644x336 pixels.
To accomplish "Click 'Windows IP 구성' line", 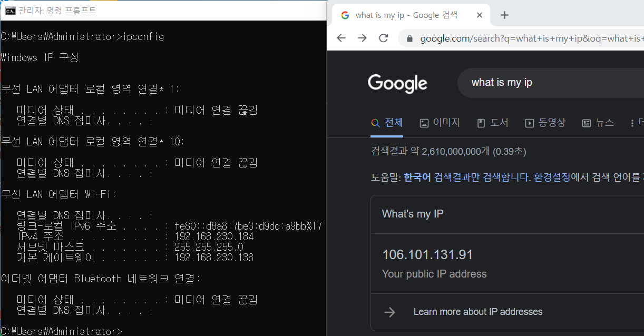I will click(x=40, y=57).
